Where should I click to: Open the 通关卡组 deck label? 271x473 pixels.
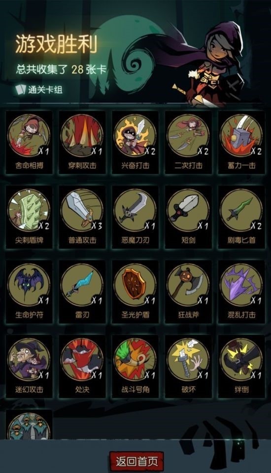(39, 89)
